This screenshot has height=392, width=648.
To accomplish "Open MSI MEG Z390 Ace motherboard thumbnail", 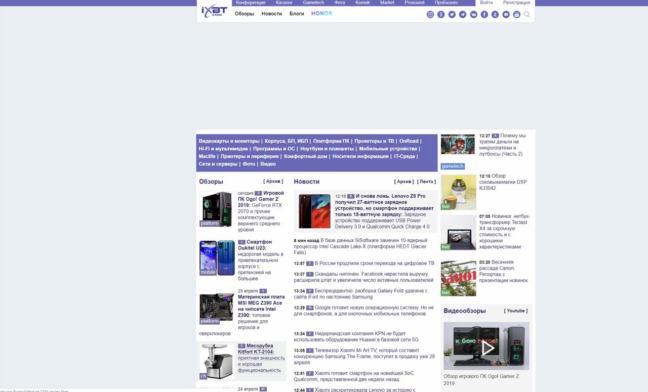I will click(217, 307).
